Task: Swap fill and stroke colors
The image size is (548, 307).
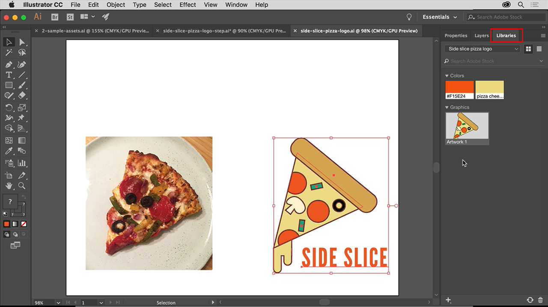Action: pyautogui.click(x=24, y=197)
